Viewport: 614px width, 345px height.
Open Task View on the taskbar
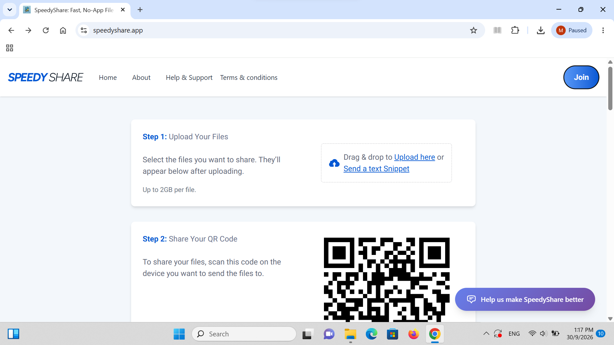click(307, 334)
